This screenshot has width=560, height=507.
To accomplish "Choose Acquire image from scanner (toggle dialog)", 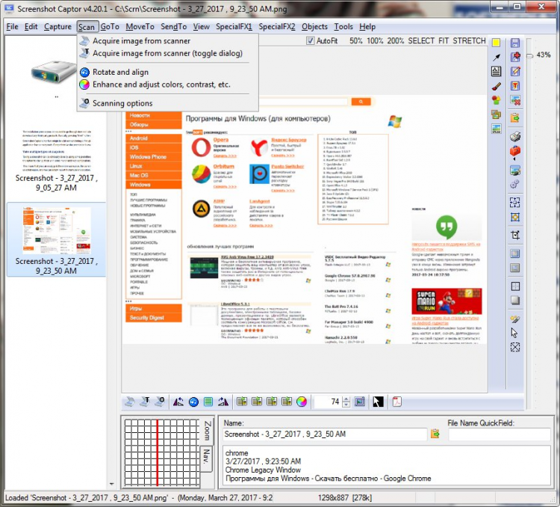I will 167,53.
